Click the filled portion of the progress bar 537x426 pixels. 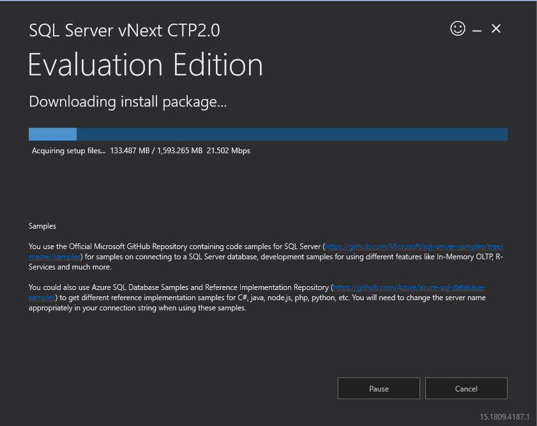click(52, 134)
